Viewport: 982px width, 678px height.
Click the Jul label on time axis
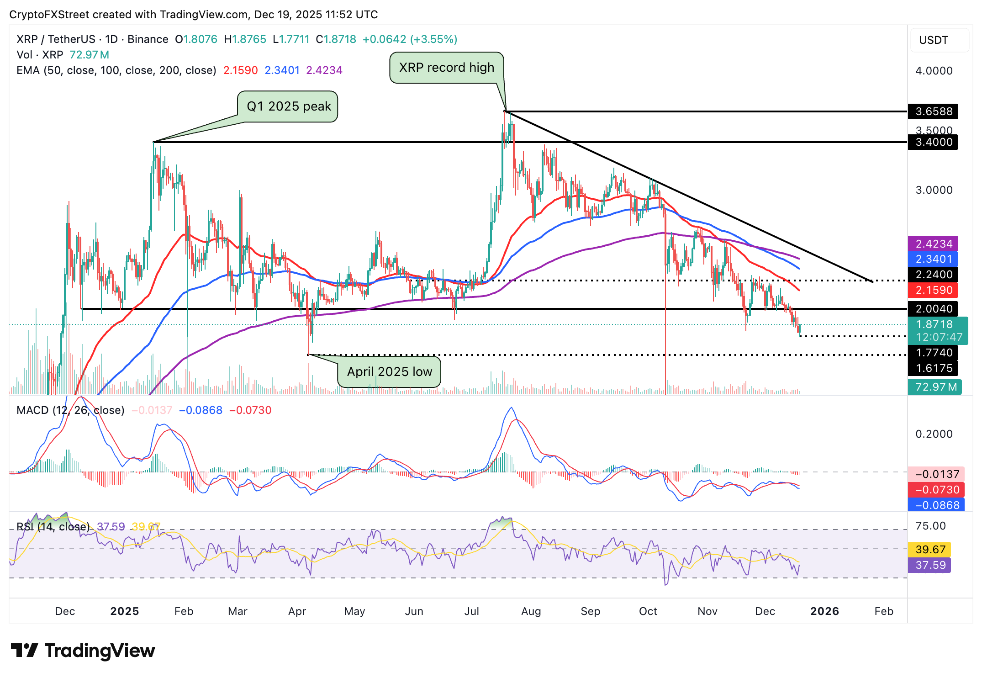(471, 611)
